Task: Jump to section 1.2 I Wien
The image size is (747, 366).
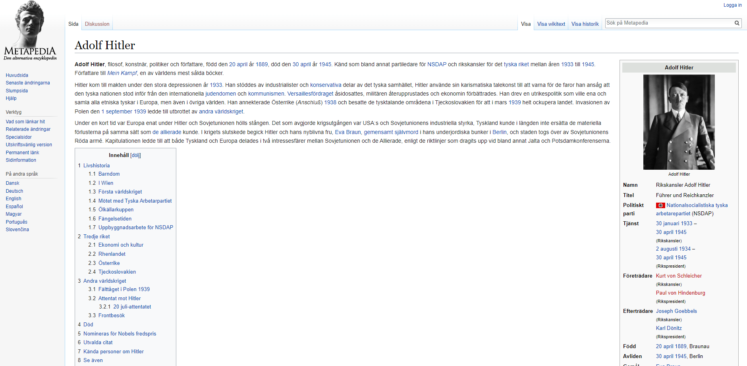Action: 101,183
